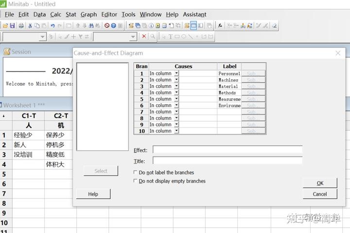
Task: Click the blue Help question mark icon
Action: pos(113,25)
